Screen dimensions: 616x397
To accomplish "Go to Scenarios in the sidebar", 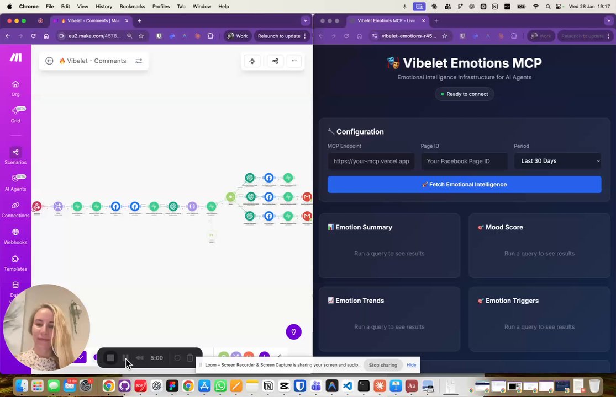I will click(x=15, y=156).
